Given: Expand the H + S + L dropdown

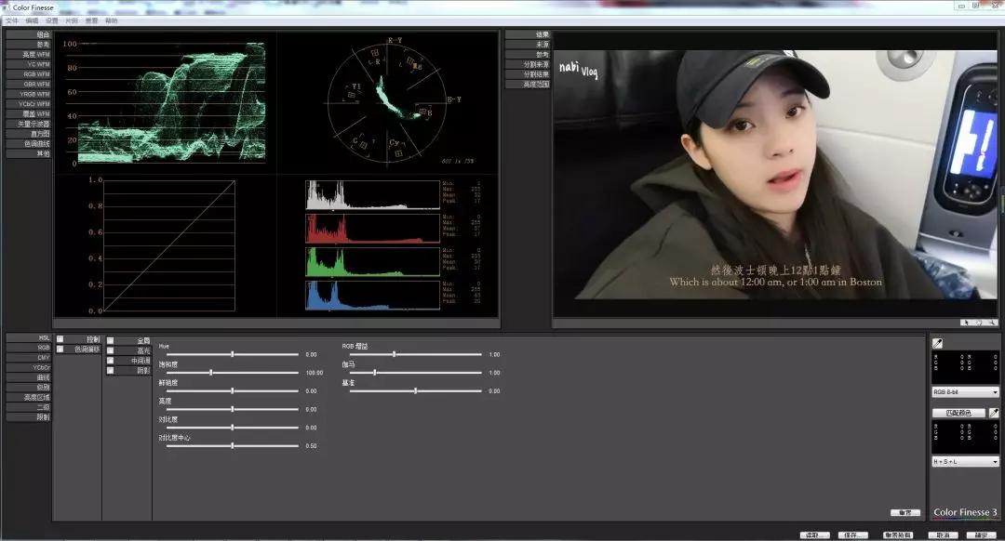Looking at the screenshot, I should [965, 461].
